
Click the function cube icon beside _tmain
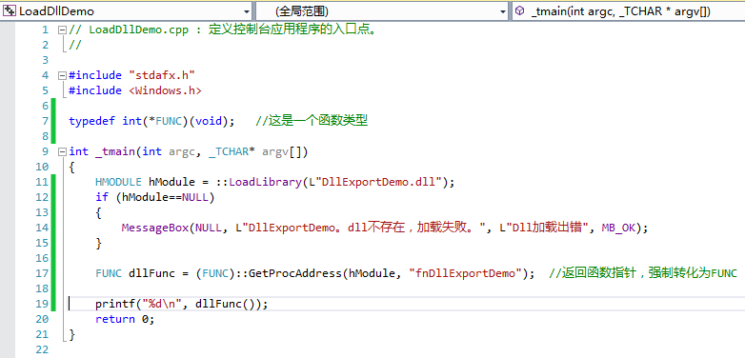[x=520, y=10]
